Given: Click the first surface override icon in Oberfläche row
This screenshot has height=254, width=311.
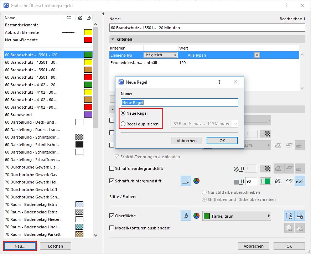Looking at the screenshot, I should [289, 216].
